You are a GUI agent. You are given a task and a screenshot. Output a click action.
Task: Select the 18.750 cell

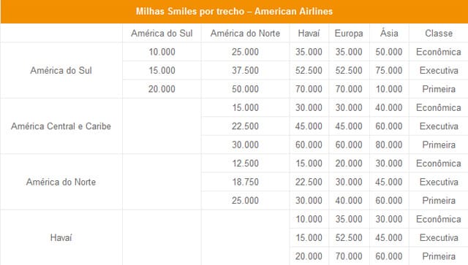(246, 182)
